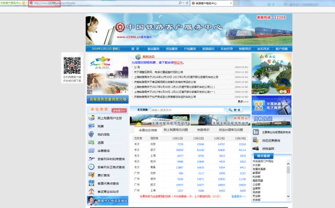Image resolution: width=335 pixels, height=208 pixels.
Task: Click the 票价查询 fare query icon
Action: (x=92, y=175)
